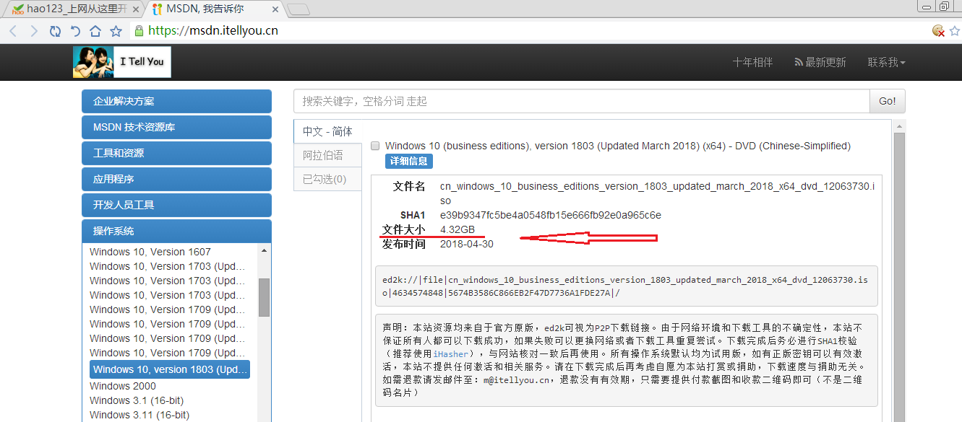Click the browser forward arrow
Image resolution: width=962 pixels, height=422 pixels.
(x=34, y=31)
